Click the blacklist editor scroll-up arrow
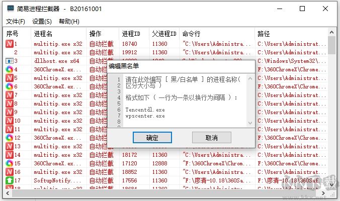 (x=250, y=78)
